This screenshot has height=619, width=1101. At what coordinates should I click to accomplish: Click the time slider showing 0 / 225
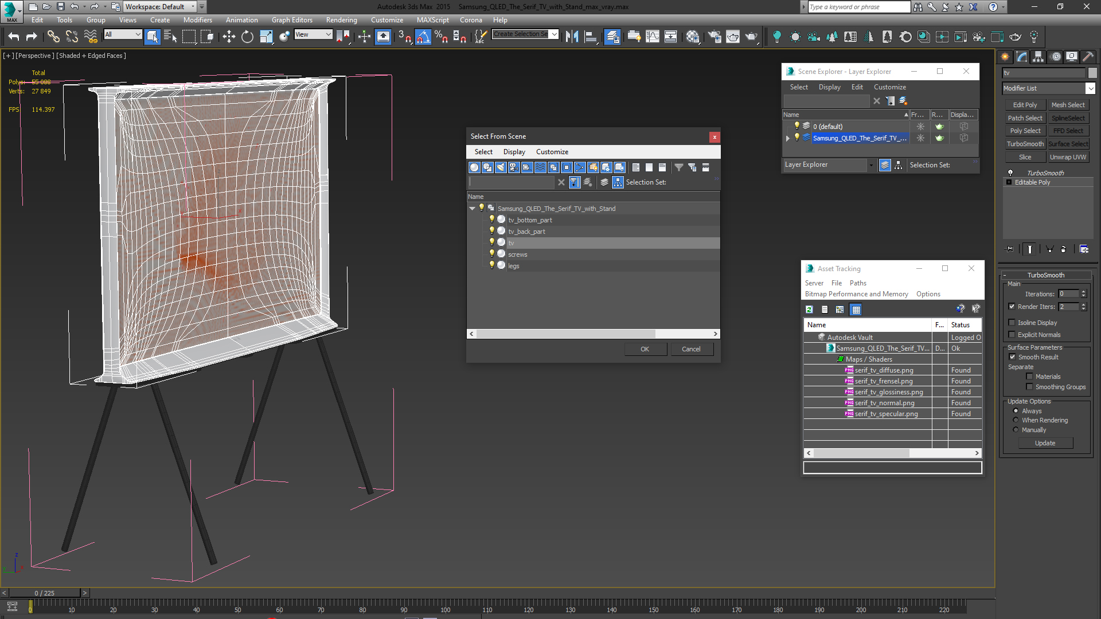tap(44, 593)
